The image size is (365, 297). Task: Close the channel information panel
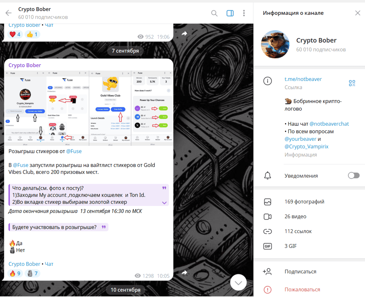tap(358, 13)
